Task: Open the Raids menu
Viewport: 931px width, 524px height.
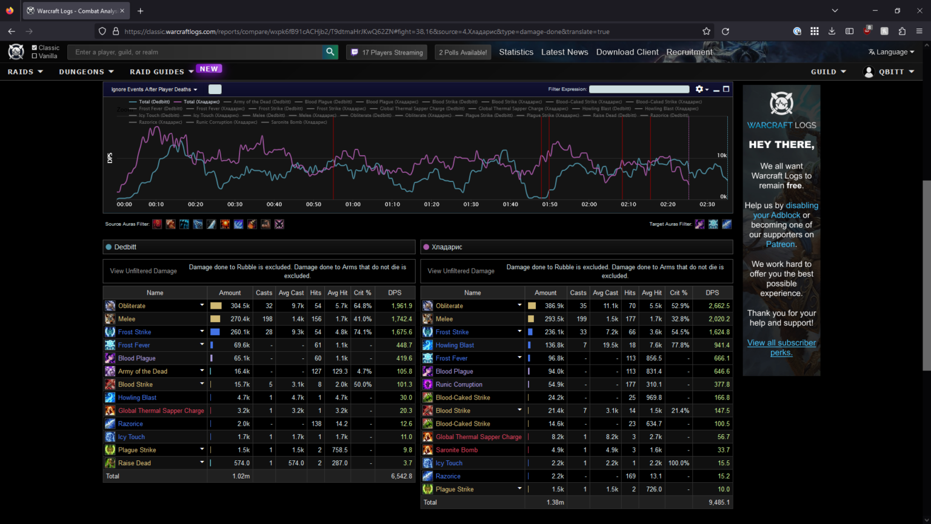Action: tap(25, 72)
